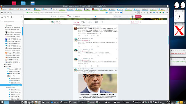Open the Gmail tab in tab bar

click(62, 9)
